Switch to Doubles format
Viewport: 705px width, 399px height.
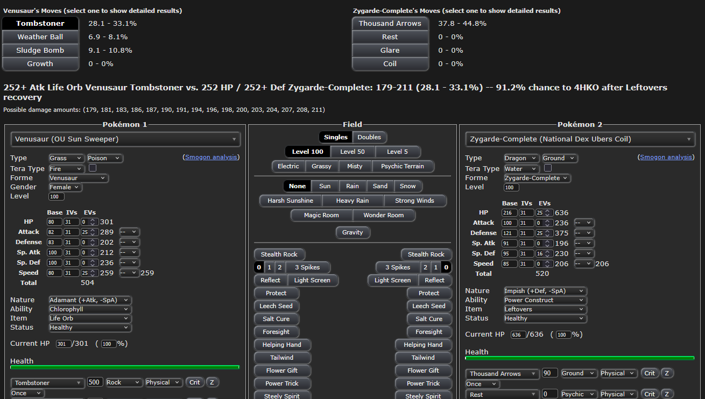(369, 137)
